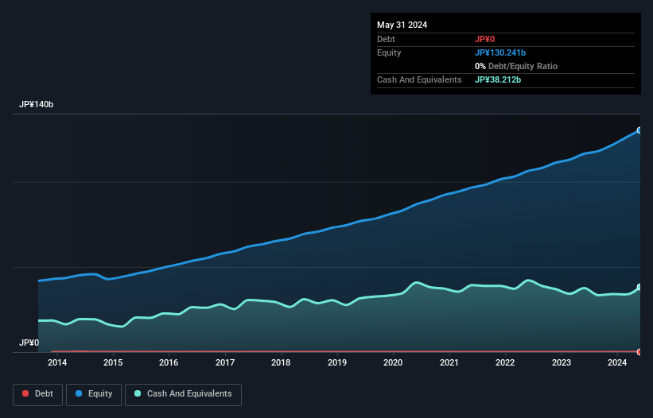Select the red Debt end-point marker
This screenshot has height=418, width=653.
639,351
